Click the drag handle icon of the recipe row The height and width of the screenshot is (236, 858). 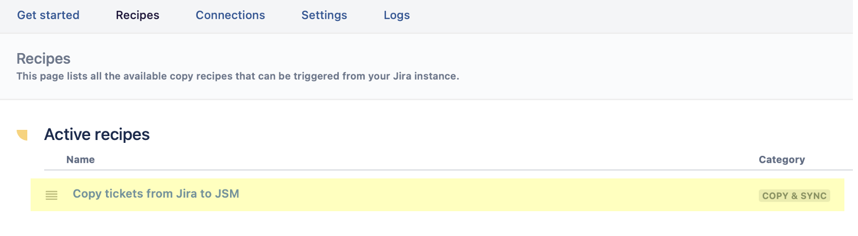click(52, 195)
